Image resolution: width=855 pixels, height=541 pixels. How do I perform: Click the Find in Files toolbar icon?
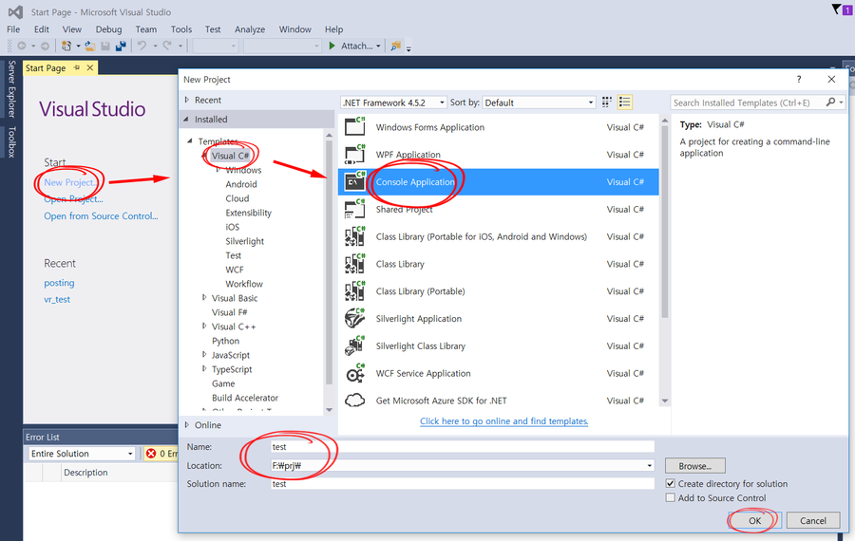click(396, 47)
